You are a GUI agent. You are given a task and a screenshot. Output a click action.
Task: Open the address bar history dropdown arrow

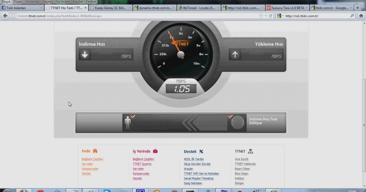point(266,16)
